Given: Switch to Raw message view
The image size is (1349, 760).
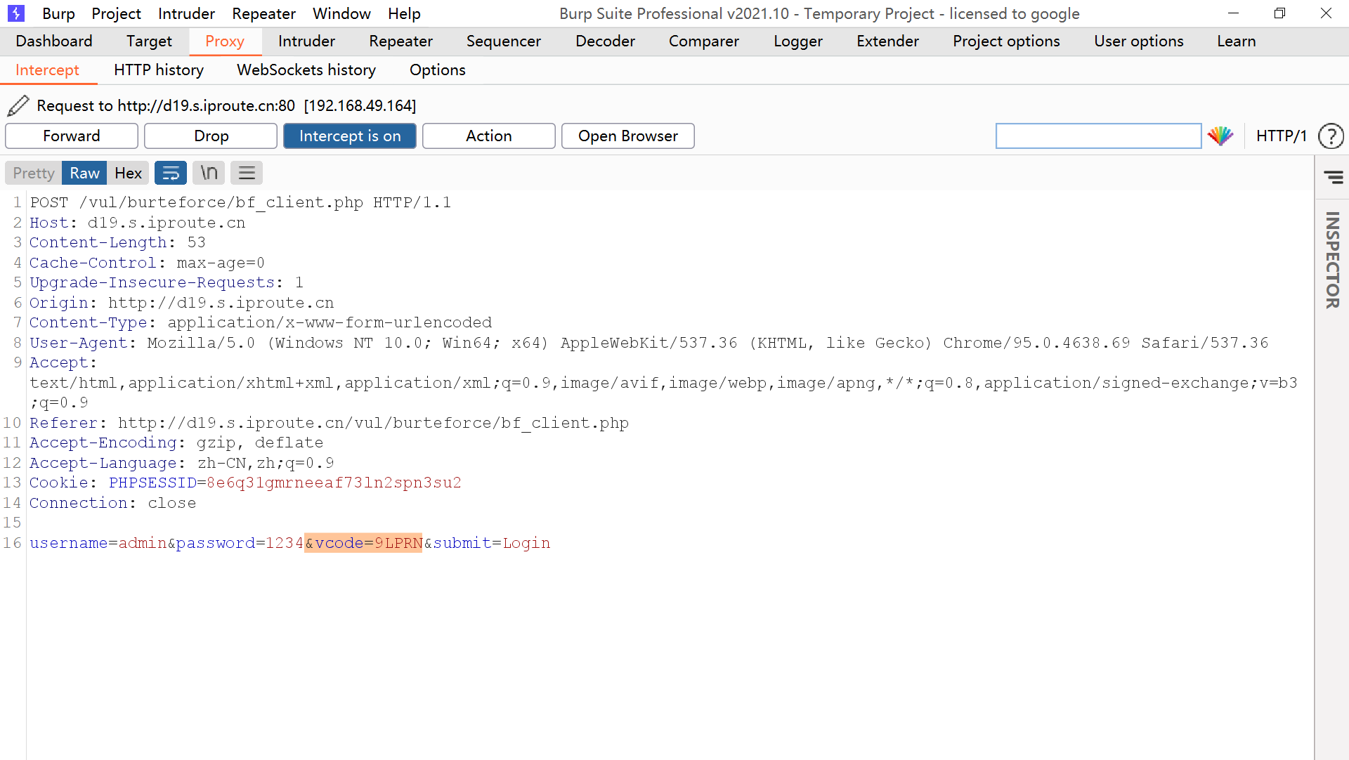Looking at the screenshot, I should tap(84, 173).
